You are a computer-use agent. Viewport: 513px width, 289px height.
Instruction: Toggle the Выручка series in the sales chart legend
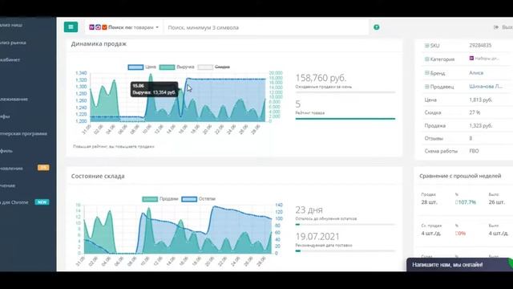pyautogui.click(x=176, y=67)
